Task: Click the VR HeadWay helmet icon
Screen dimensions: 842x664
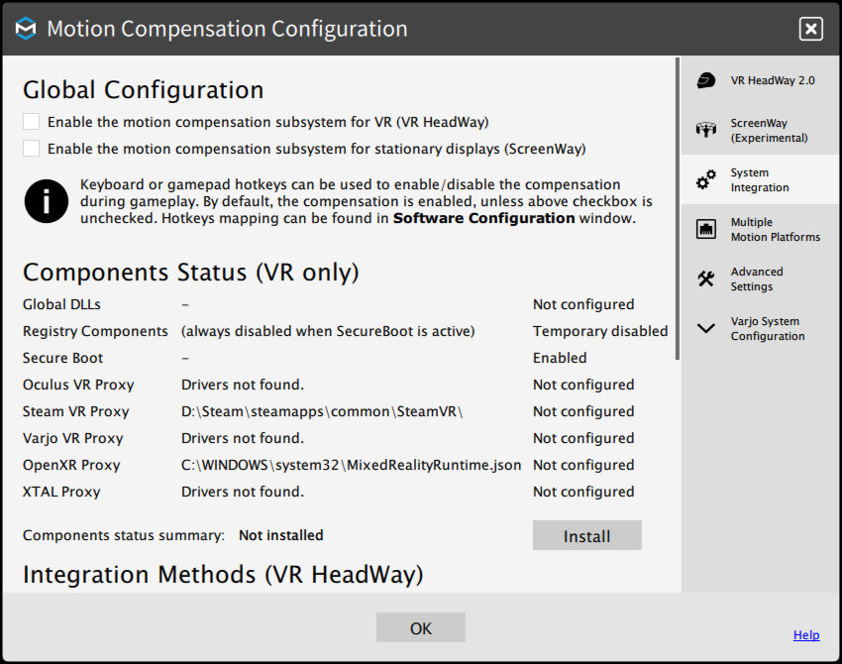Action: 705,80
